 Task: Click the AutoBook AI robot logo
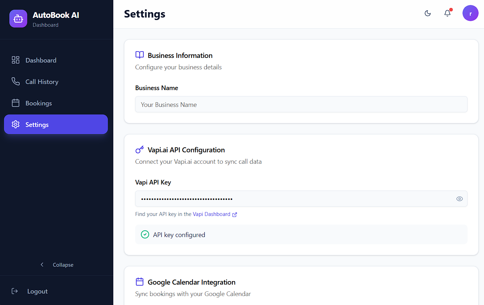18,19
